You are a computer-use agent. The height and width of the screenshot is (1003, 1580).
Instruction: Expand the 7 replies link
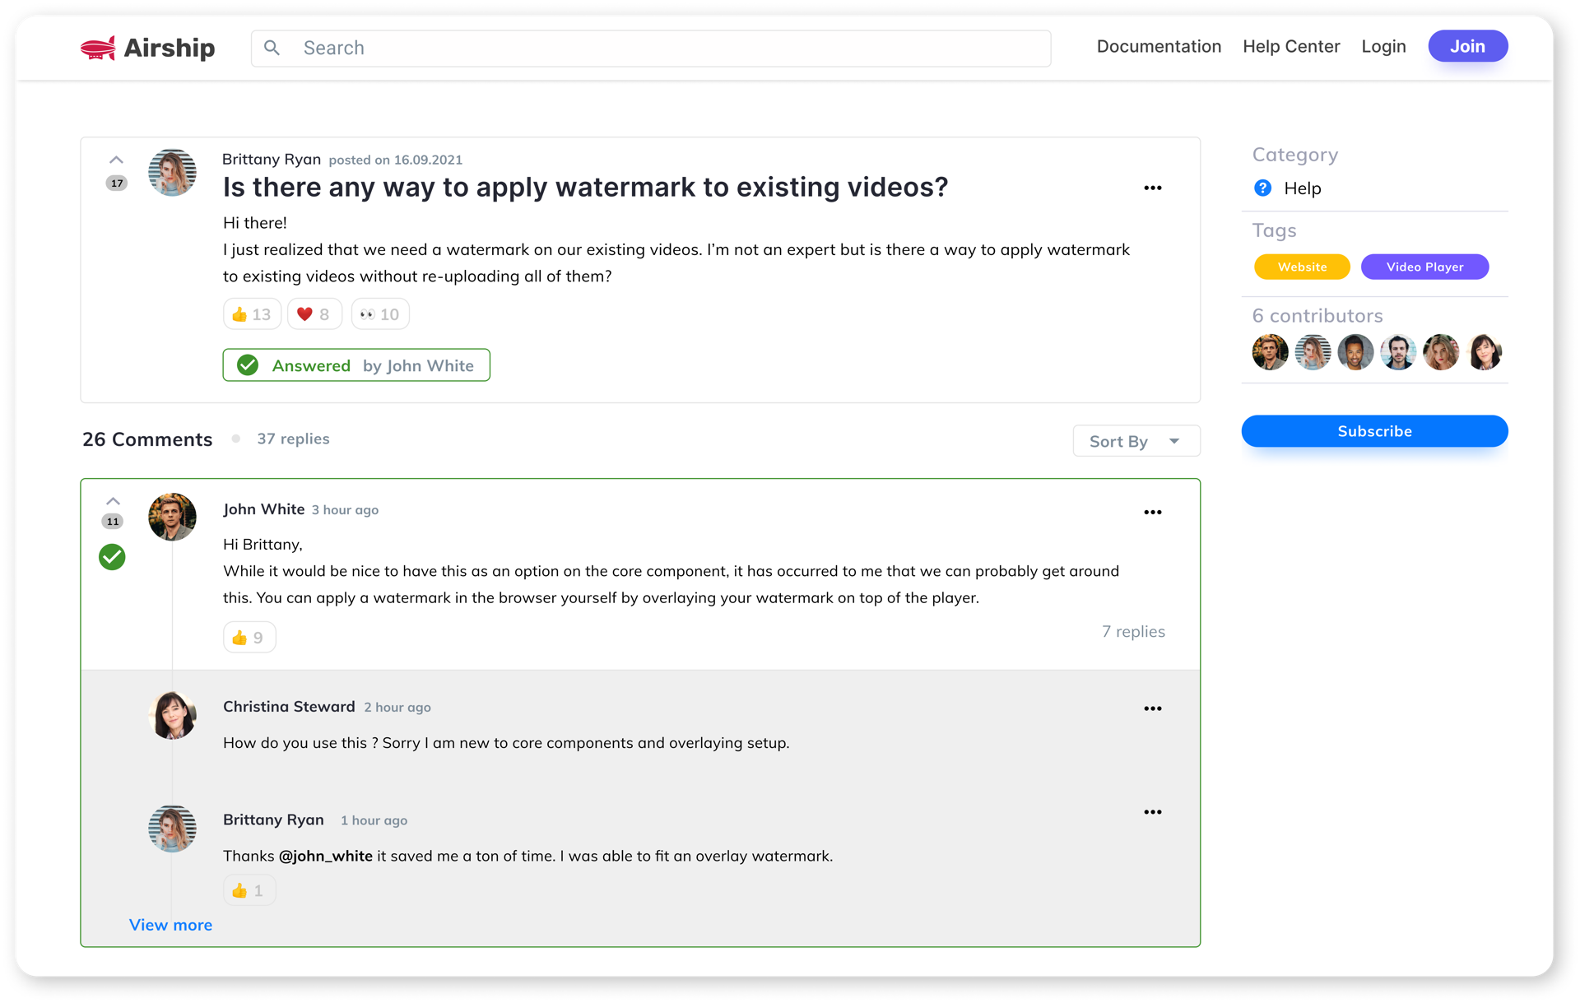tap(1133, 632)
